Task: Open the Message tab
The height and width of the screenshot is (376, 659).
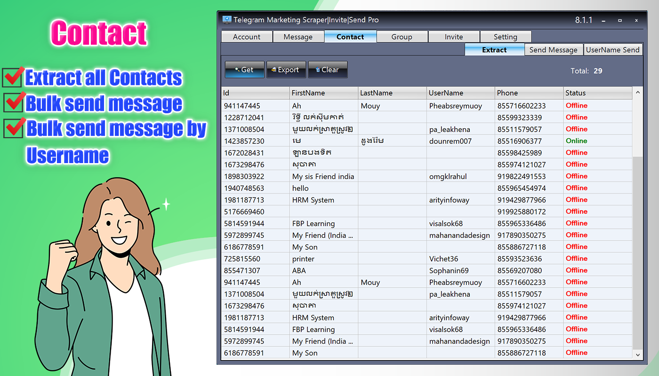Action: 298,36
